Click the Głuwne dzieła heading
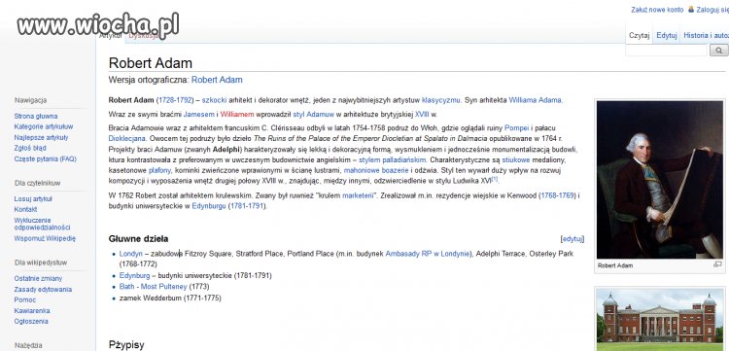The image size is (729, 351). tap(139, 239)
